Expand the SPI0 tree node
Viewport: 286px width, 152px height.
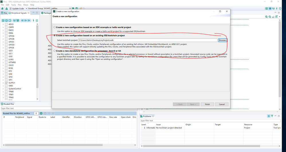3,77
